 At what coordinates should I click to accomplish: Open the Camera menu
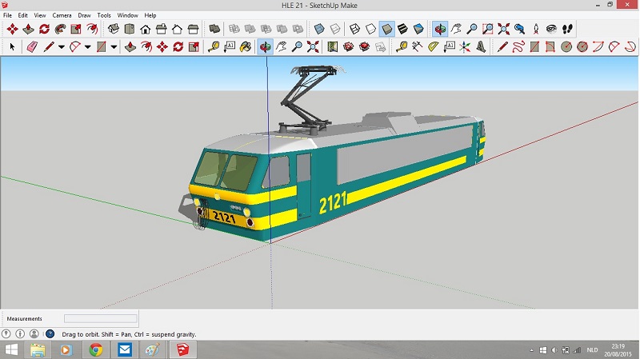[x=62, y=15]
